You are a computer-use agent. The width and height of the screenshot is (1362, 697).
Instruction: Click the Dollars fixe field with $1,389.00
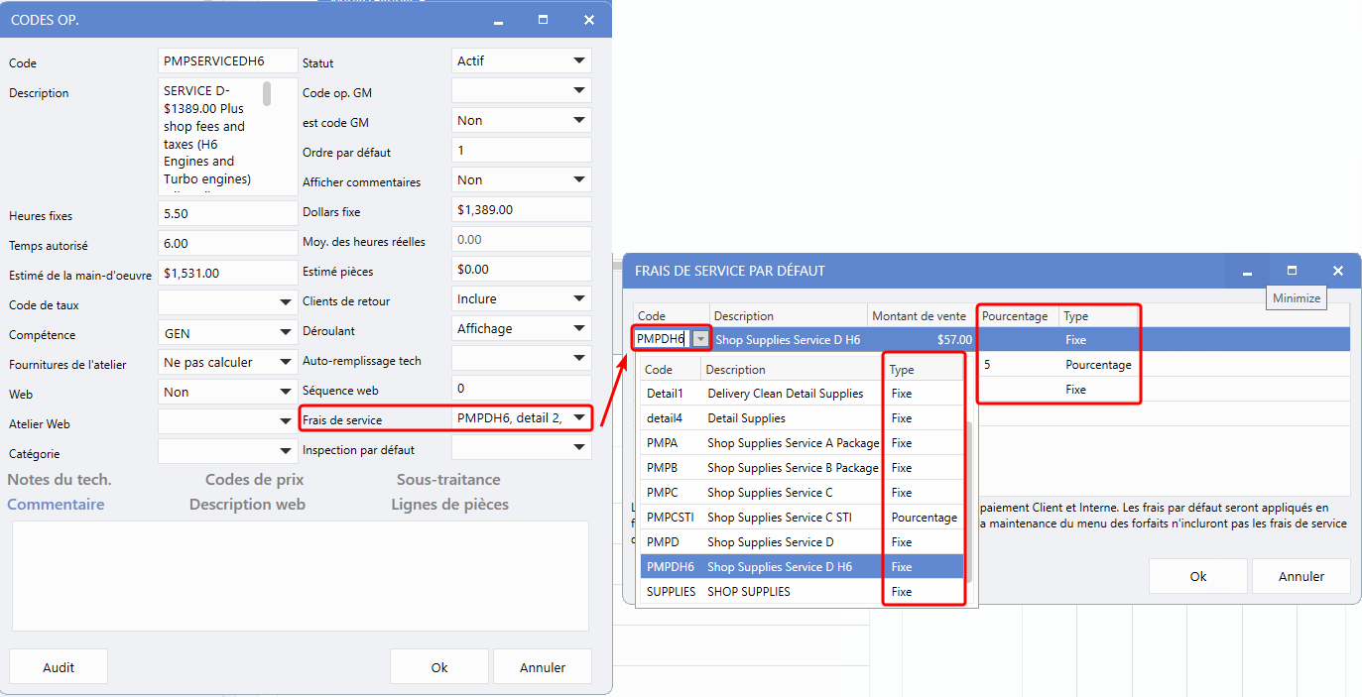click(x=521, y=210)
